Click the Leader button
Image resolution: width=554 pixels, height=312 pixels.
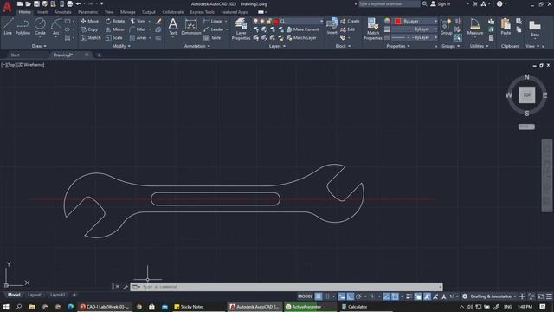[x=214, y=29]
